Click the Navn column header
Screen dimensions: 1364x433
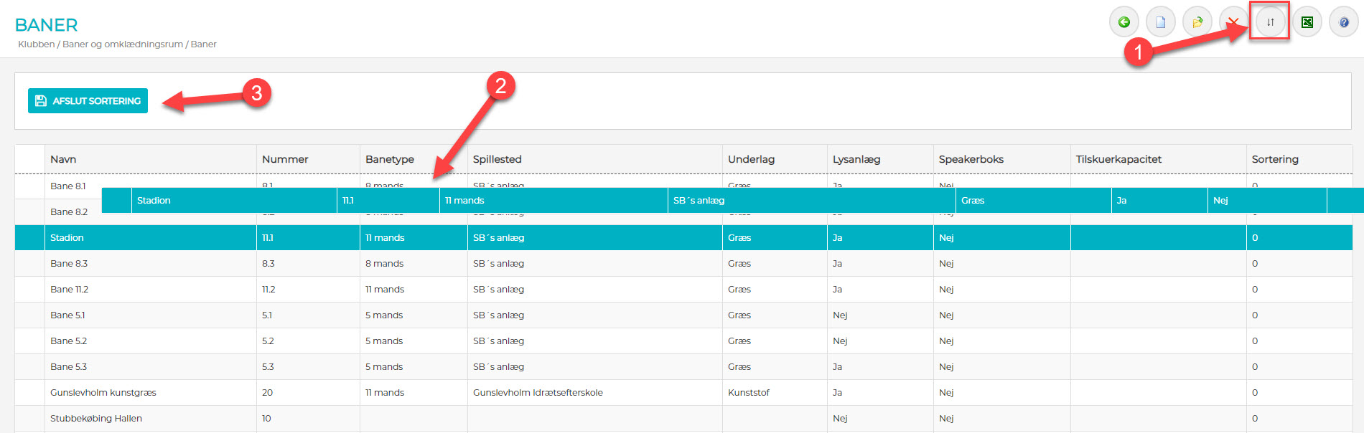(63, 159)
